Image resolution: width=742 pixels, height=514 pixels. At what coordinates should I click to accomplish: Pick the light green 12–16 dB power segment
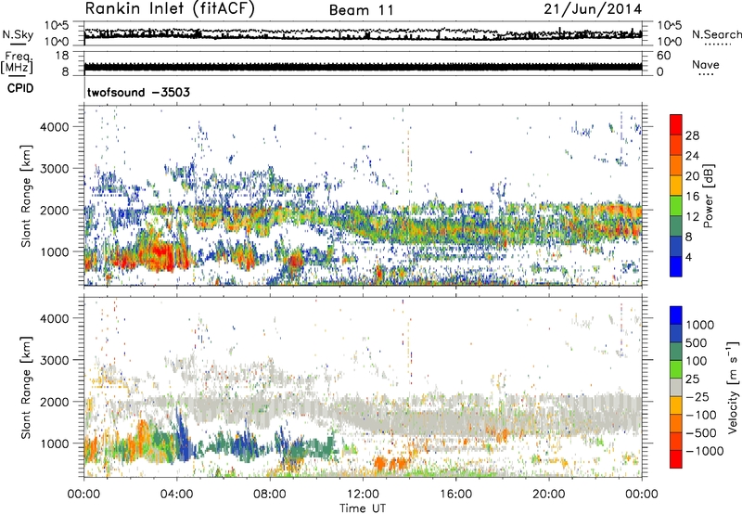[676, 207]
